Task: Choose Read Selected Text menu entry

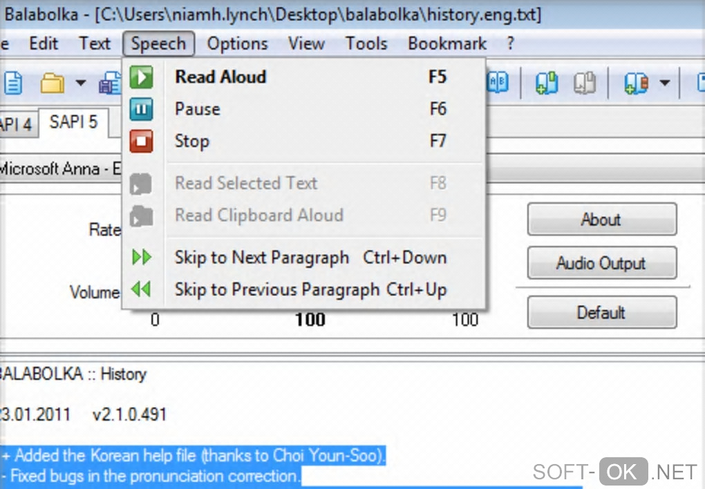Action: click(x=304, y=184)
